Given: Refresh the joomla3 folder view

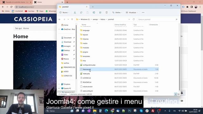Looking at the screenshot, I should [x=134, y=19].
